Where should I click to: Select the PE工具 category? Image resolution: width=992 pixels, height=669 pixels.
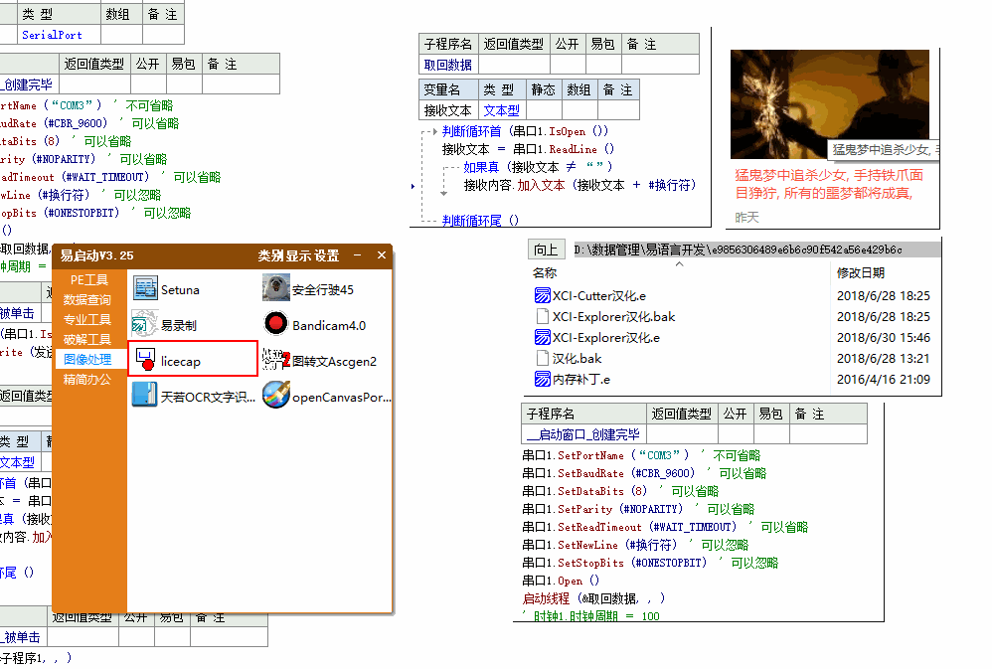pos(88,280)
